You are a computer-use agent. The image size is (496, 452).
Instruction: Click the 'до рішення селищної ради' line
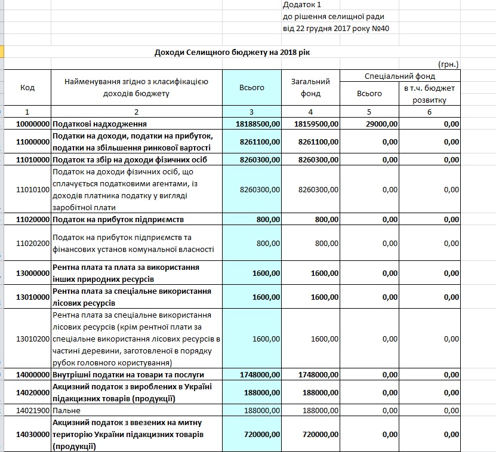(334, 17)
